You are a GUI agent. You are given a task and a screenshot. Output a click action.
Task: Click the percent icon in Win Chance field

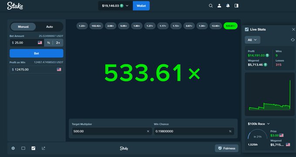click(230, 131)
